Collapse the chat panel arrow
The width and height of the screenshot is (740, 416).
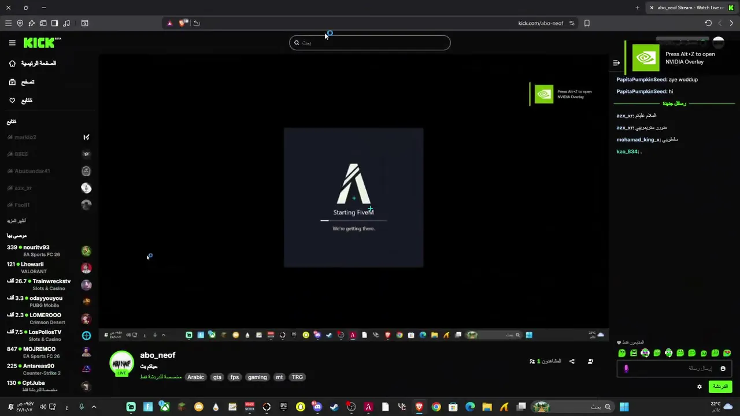click(x=616, y=63)
